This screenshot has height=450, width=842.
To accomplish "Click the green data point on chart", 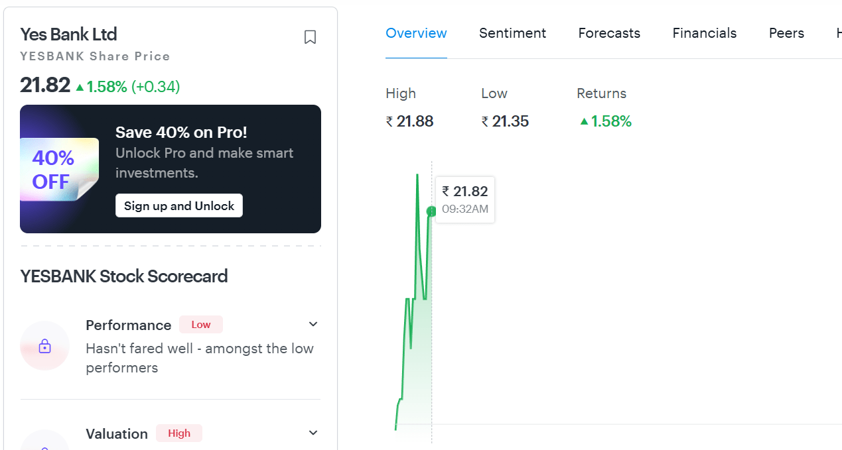I will point(431,211).
